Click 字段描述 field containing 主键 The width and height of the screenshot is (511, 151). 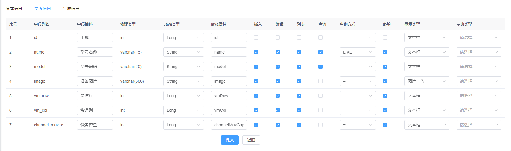click(95, 37)
